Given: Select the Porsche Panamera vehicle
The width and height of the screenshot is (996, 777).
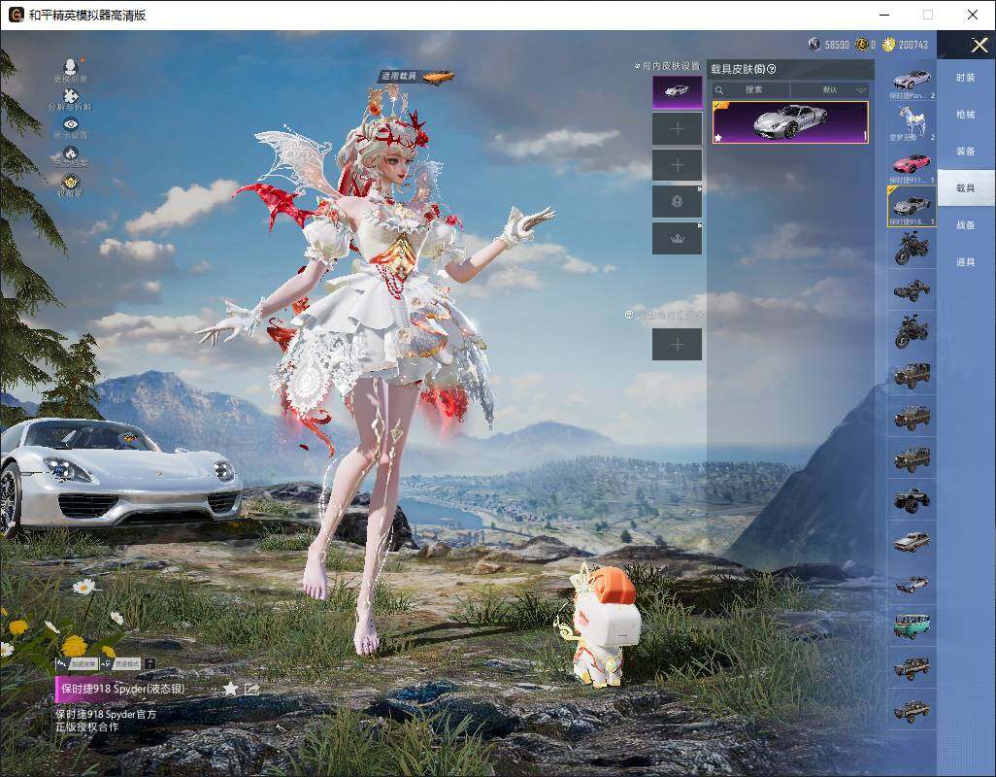Looking at the screenshot, I should [x=912, y=82].
